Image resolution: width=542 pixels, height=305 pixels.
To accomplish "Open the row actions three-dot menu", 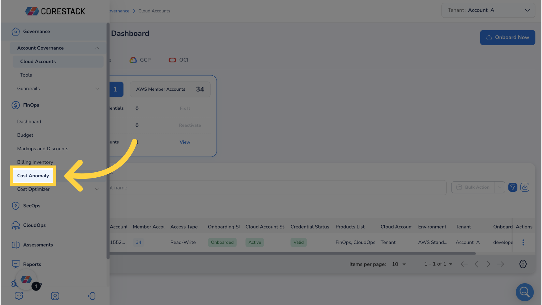I will (523, 242).
